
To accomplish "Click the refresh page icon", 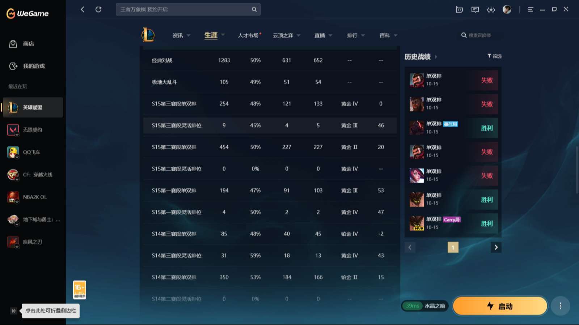I will pos(98,9).
